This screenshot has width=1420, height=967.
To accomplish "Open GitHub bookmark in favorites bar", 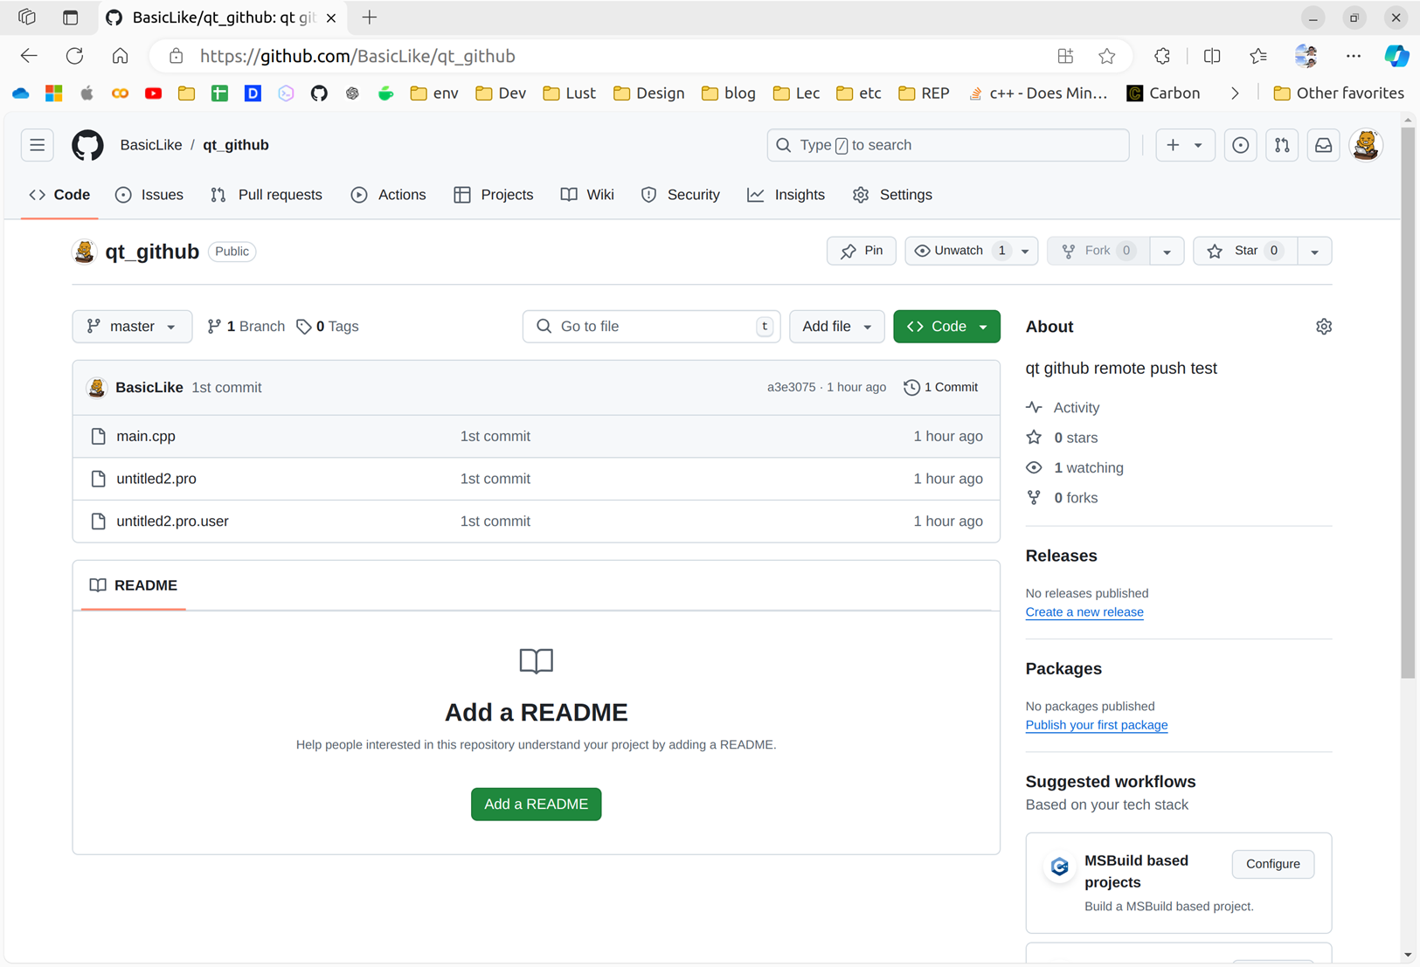I will 319,93.
